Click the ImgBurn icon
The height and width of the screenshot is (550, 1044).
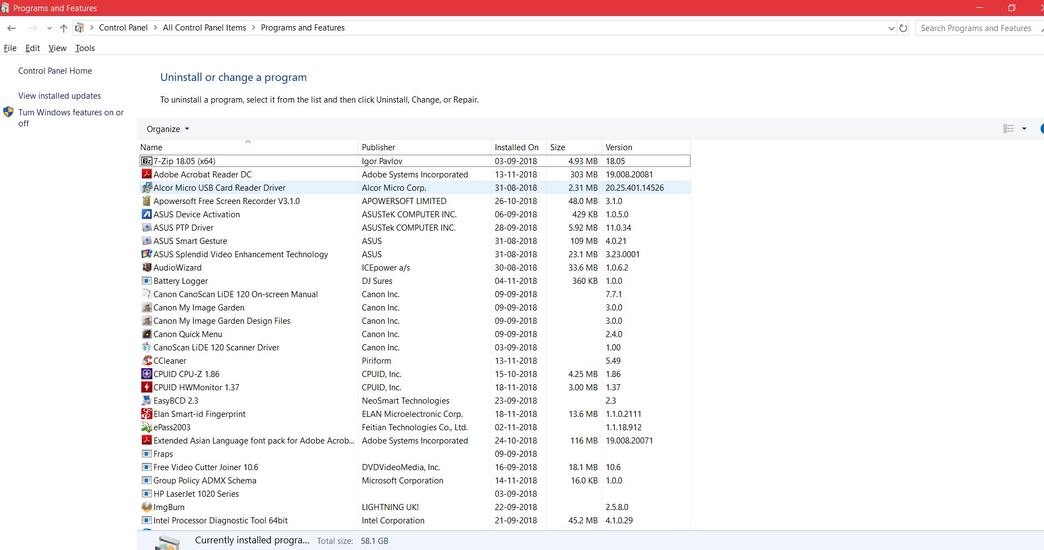point(147,507)
